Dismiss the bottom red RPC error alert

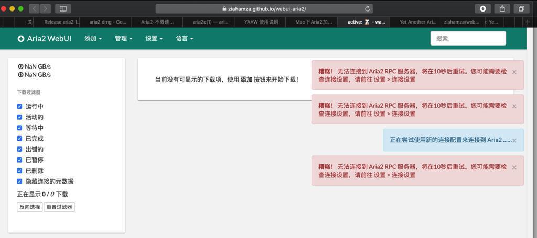tap(514, 168)
